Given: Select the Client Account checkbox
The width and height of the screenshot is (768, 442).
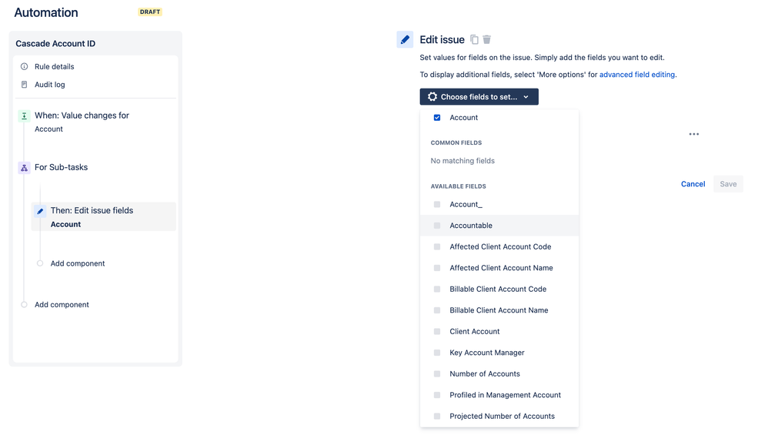Looking at the screenshot, I should click(x=437, y=331).
